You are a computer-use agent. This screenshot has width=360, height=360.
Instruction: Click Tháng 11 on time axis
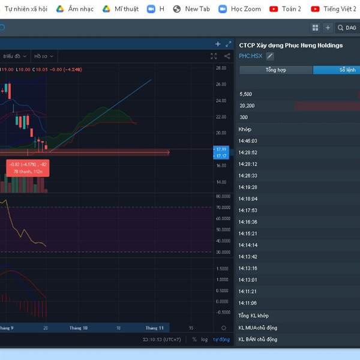[155, 328]
